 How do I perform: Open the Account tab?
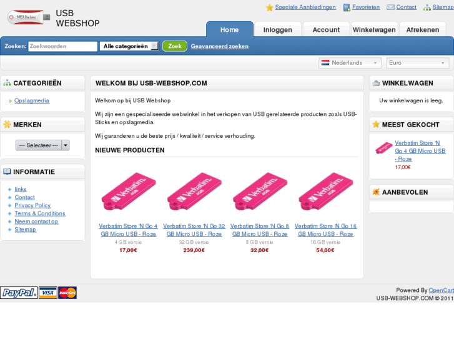click(326, 29)
